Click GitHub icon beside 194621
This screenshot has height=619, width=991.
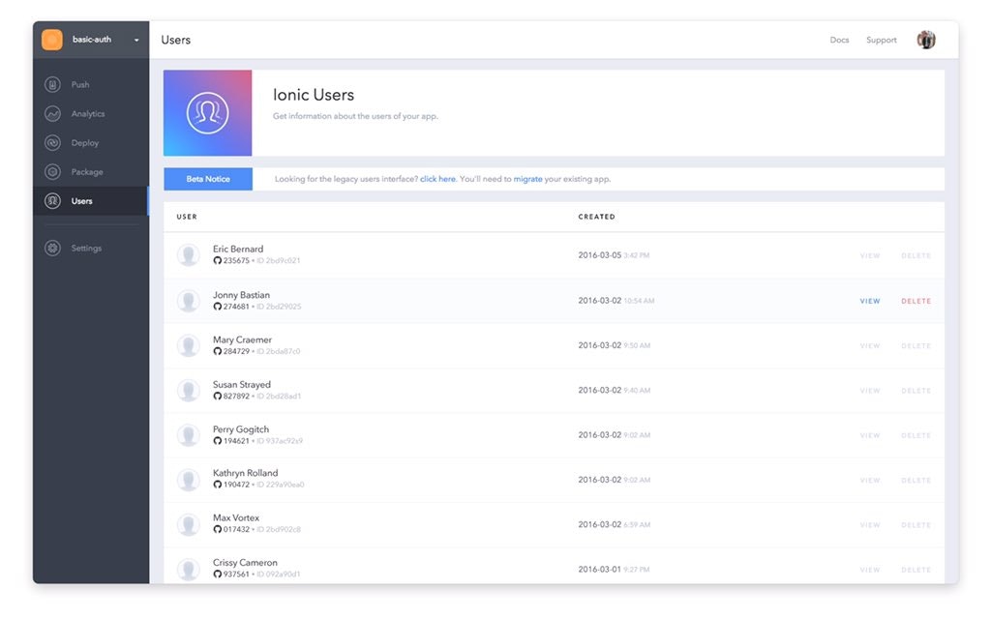click(x=218, y=441)
